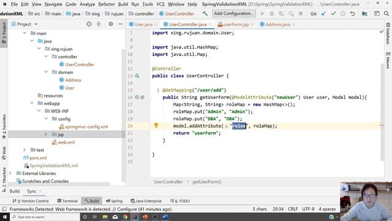Image resolution: width=392 pixels, height=221 pixels.
Task: Collapse the webapp folder
Action: point(32,103)
